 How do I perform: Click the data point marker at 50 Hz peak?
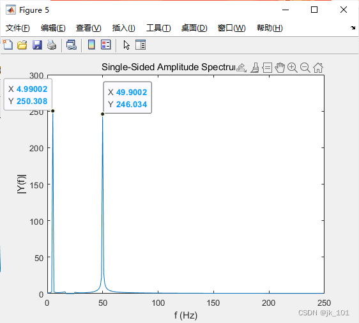[x=103, y=114]
